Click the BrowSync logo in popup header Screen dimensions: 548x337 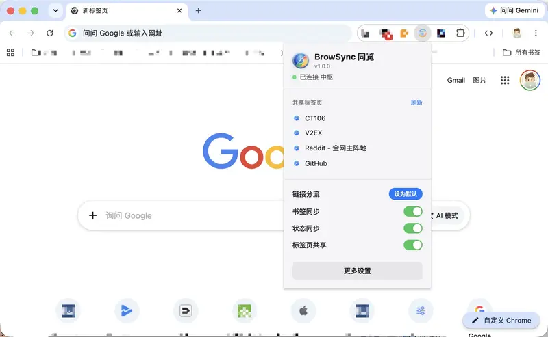coord(301,61)
